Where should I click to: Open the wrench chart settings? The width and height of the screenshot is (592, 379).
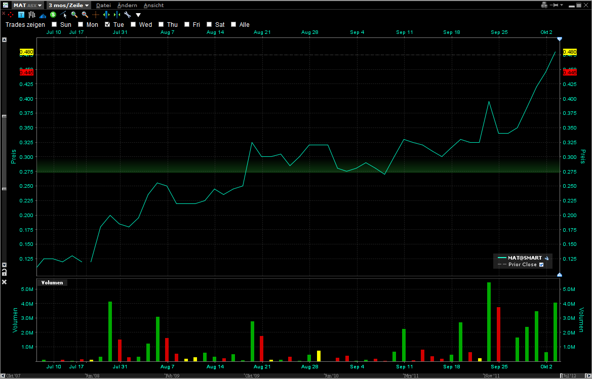click(127, 15)
